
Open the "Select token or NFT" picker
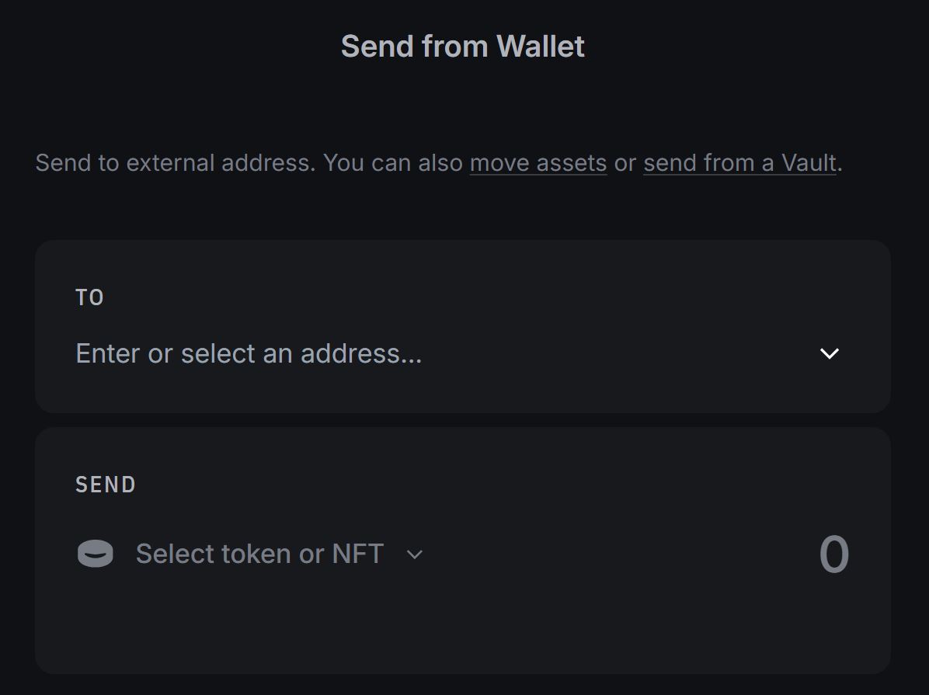259,554
